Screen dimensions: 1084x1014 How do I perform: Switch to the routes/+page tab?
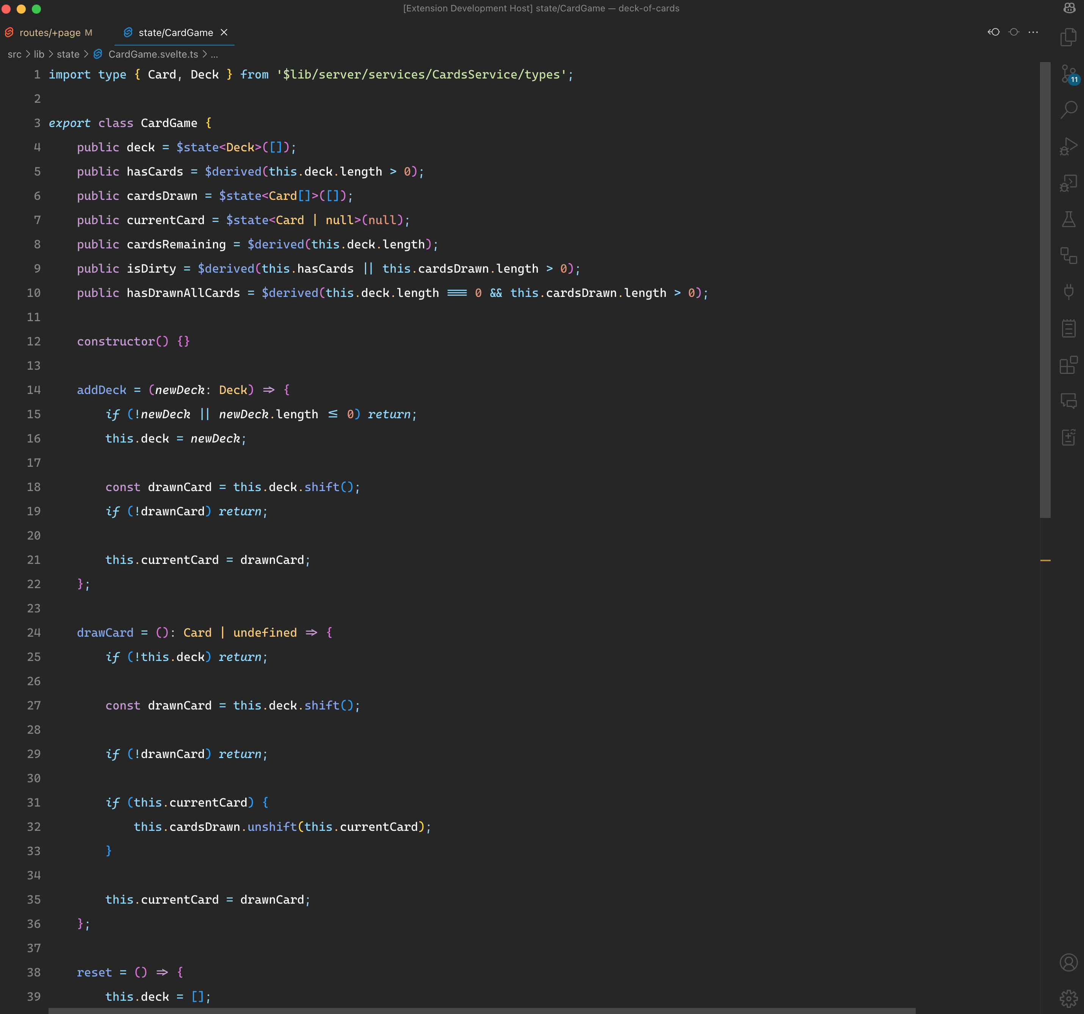[50, 33]
